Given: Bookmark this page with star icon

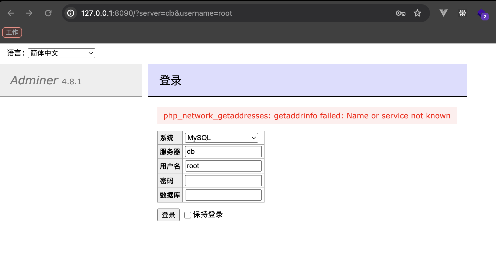Looking at the screenshot, I should click(417, 13).
